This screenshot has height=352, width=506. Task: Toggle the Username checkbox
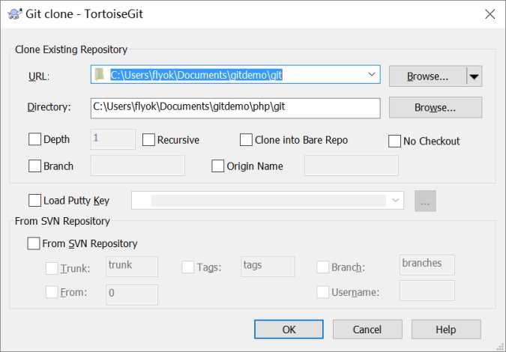pyautogui.click(x=322, y=292)
